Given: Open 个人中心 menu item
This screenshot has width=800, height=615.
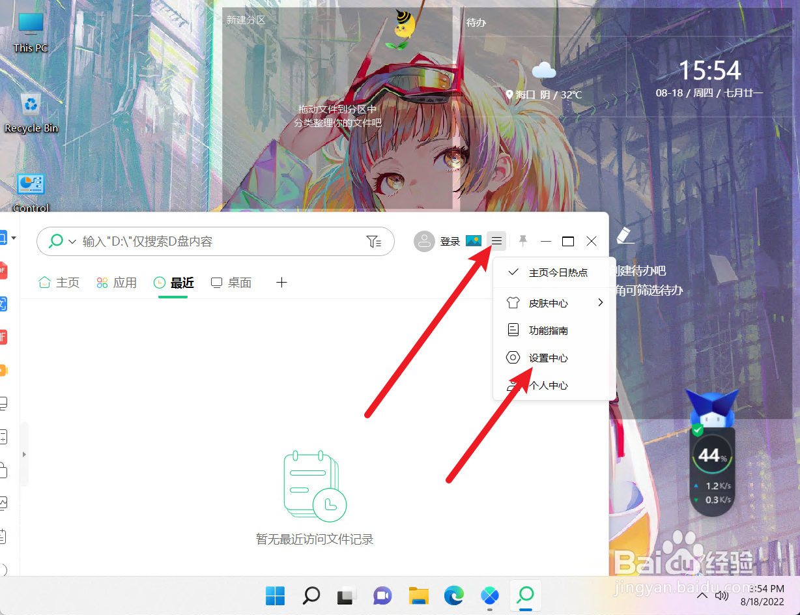Looking at the screenshot, I should tap(554, 385).
